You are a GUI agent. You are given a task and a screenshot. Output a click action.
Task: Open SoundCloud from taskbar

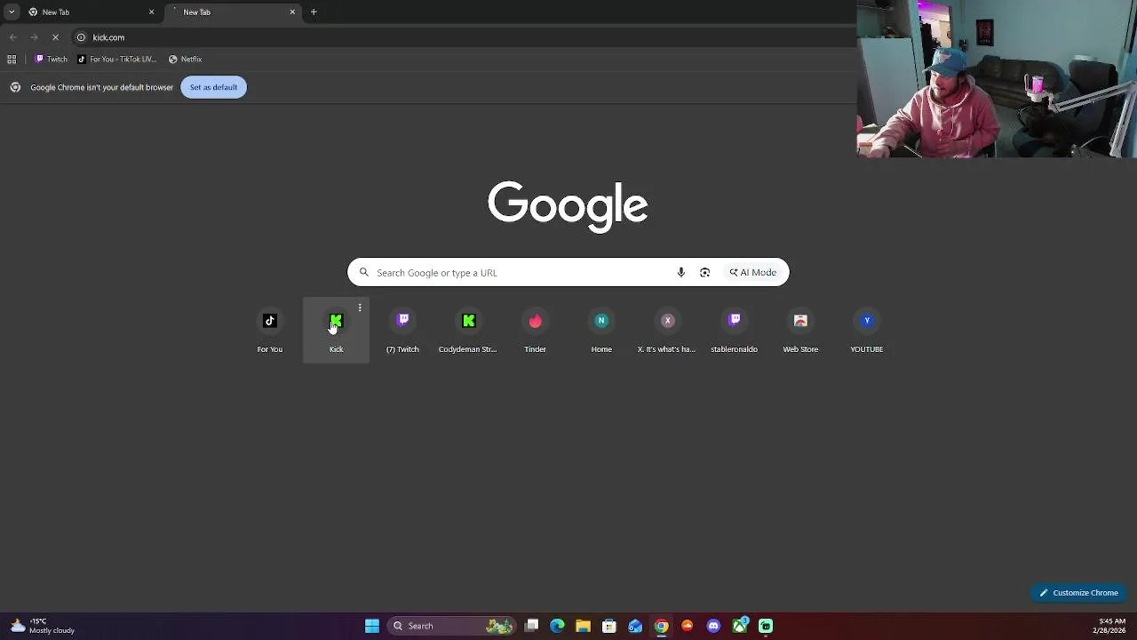pos(688,626)
